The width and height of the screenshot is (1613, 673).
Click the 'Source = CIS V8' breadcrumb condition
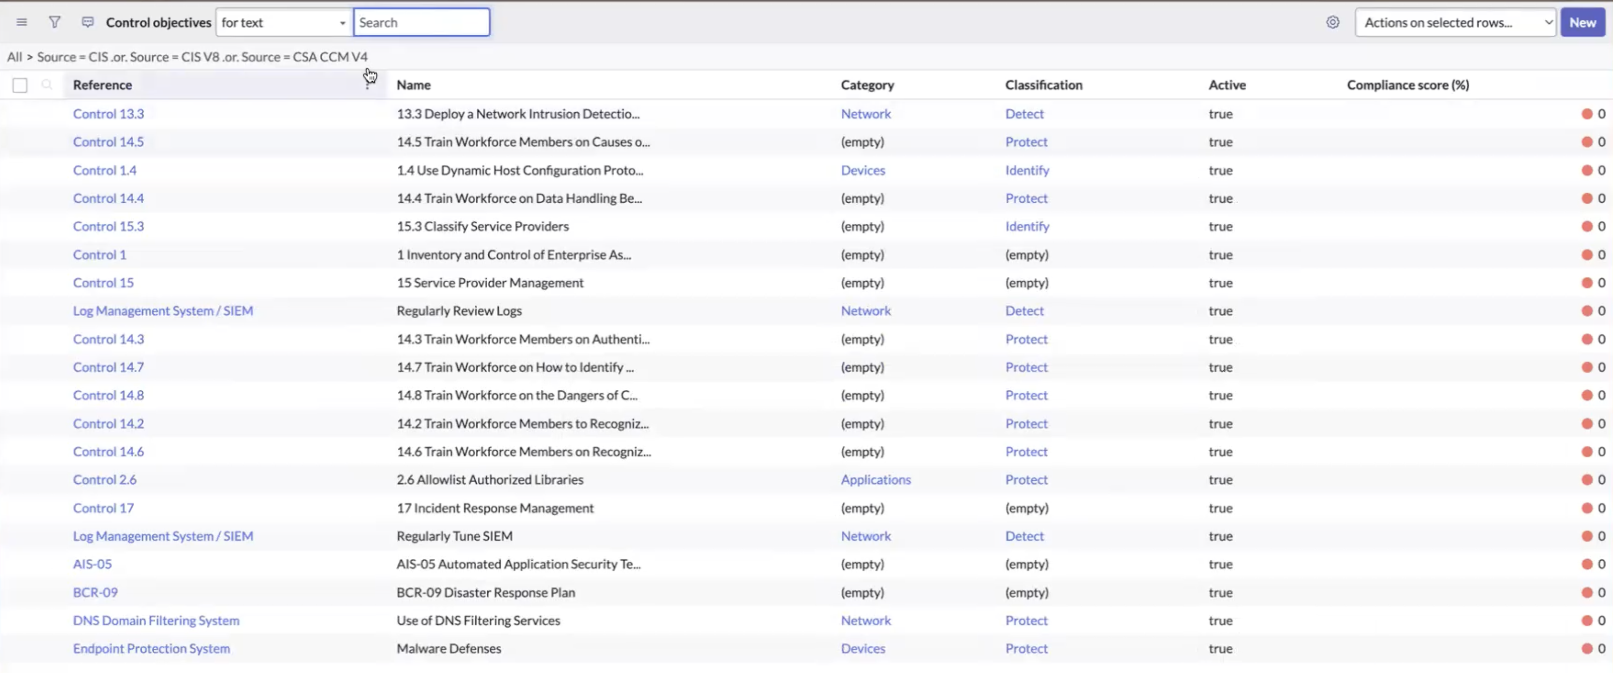tap(175, 57)
